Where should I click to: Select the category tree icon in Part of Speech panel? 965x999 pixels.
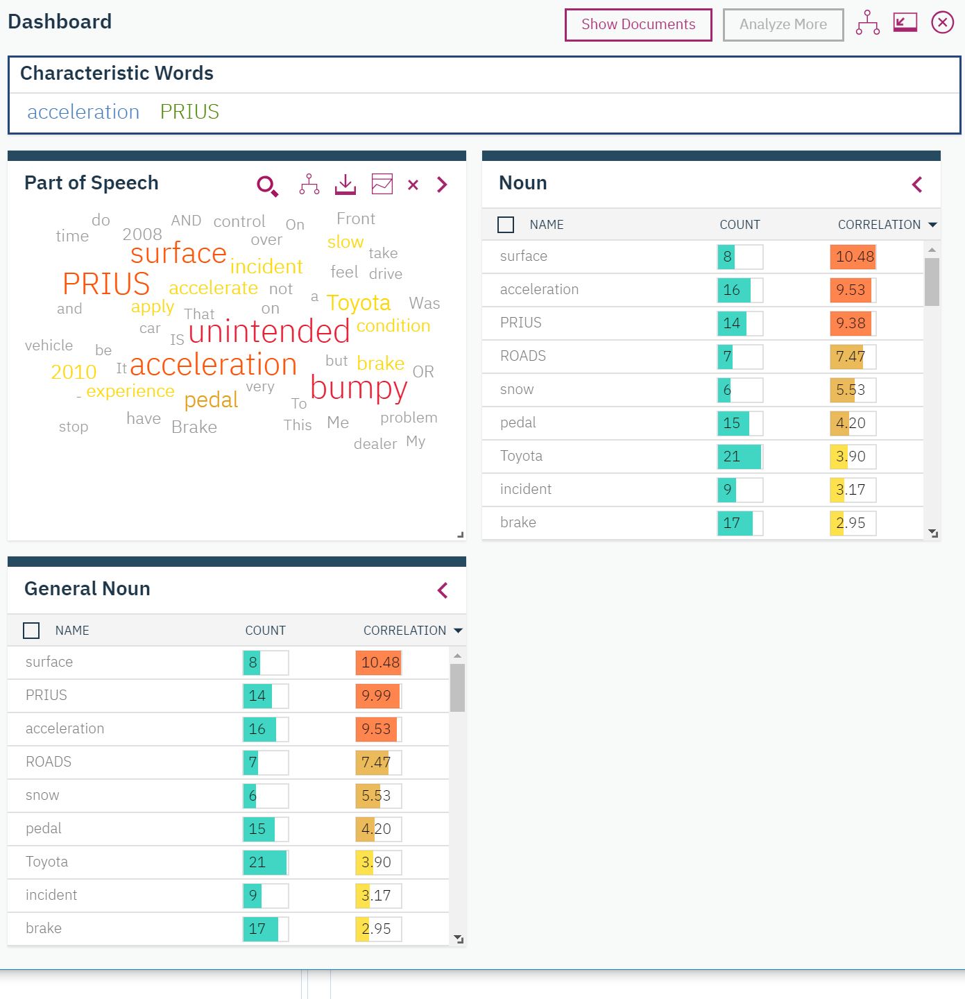point(308,185)
